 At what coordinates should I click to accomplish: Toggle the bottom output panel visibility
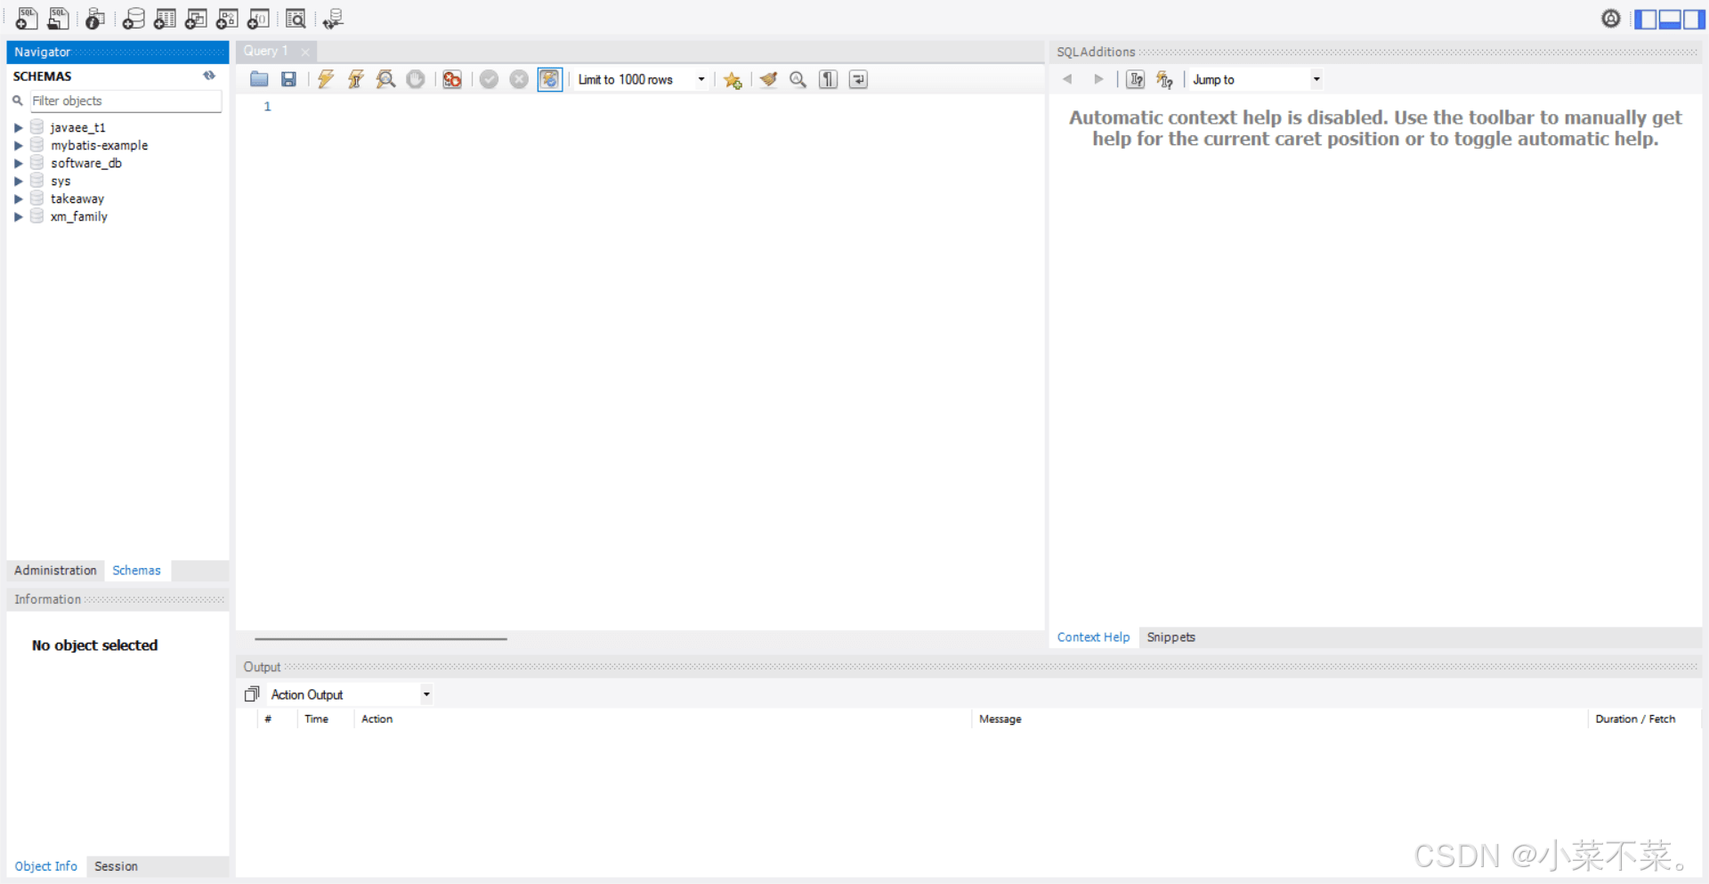click(x=1670, y=19)
